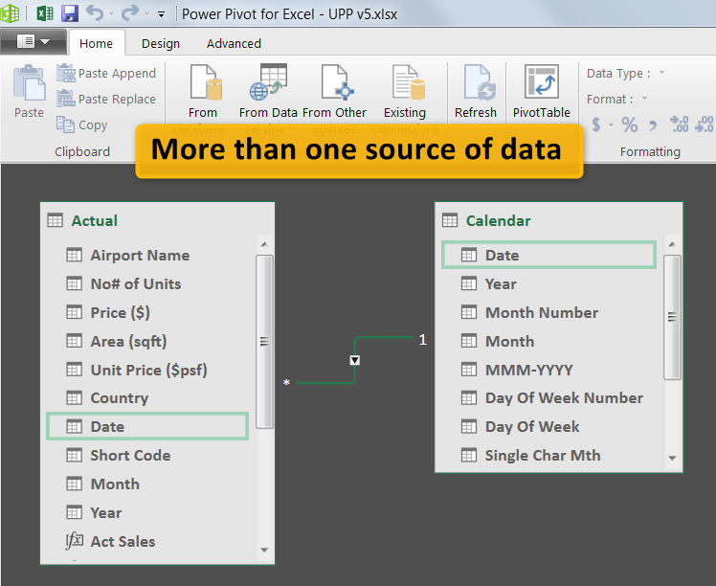Select Month field in Actual table
This screenshot has width=716, height=586.
coord(147,485)
